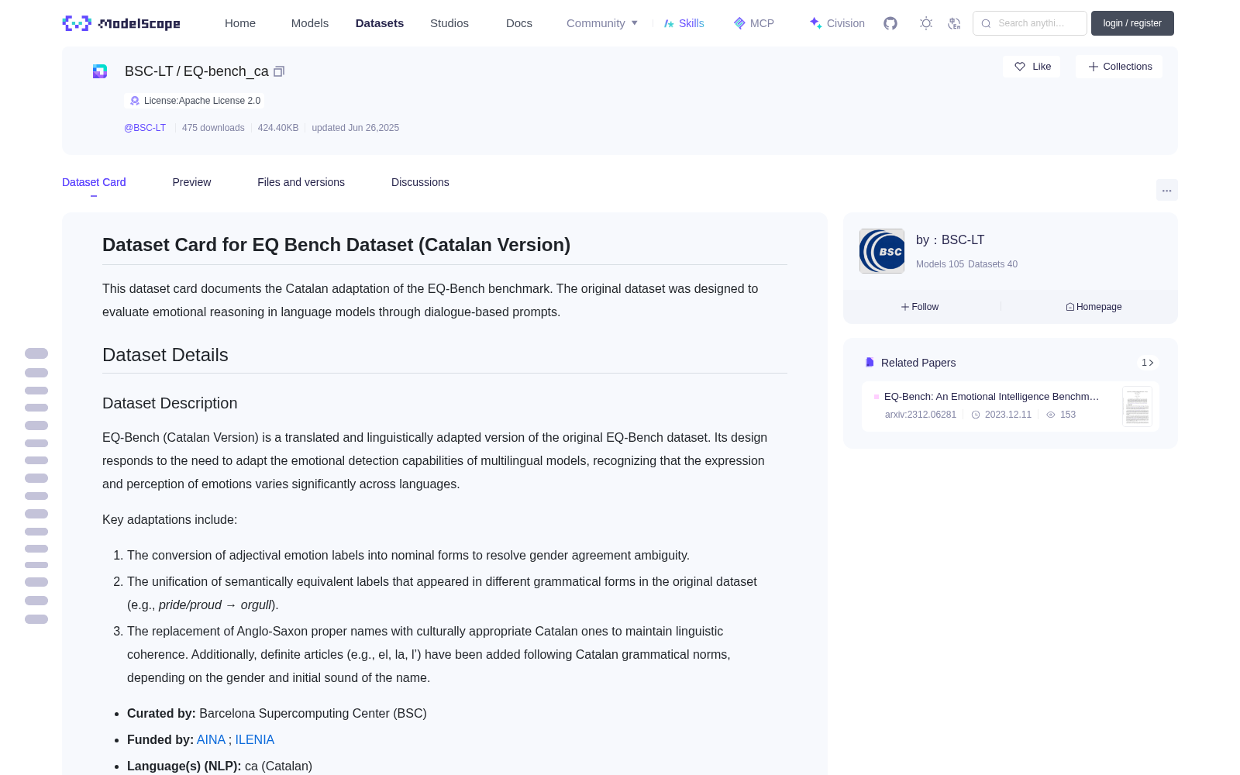Screen dimensions: 1240x775
Task: Follow the AINA funding link
Action: coord(211,740)
